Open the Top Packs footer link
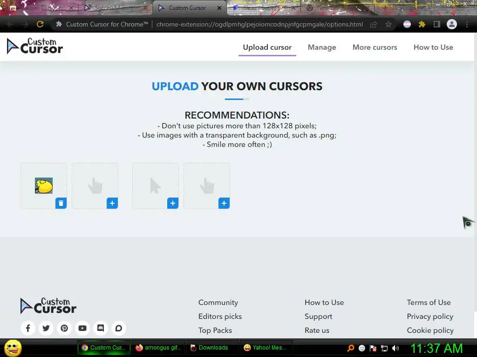Viewport: 477px width, 357px height. (215, 331)
